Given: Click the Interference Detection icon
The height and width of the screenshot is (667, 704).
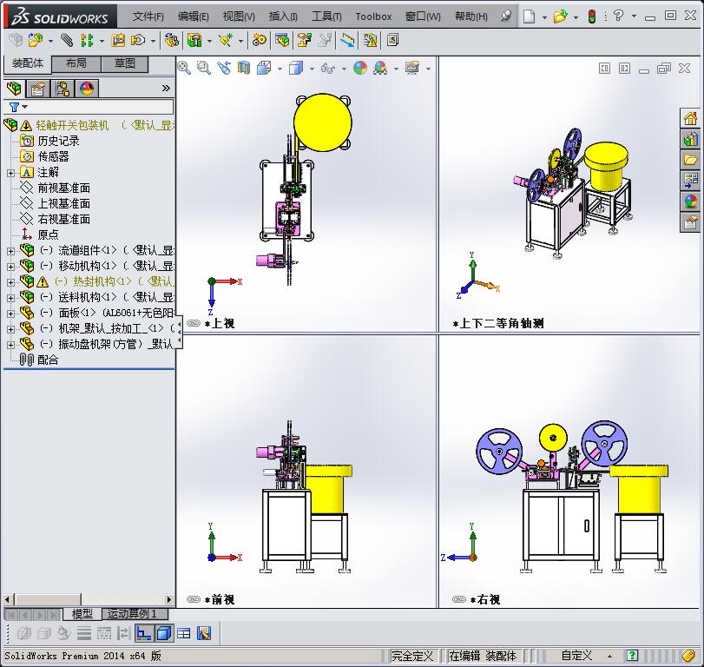Looking at the screenshot, I should pos(371,41).
